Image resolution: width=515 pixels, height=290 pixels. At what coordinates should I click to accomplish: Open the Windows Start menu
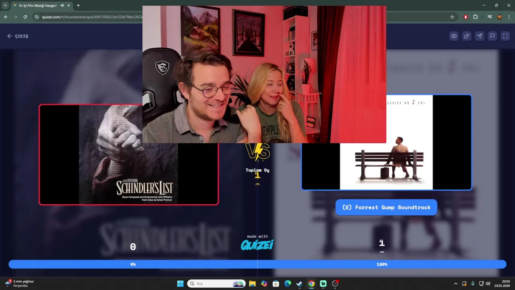coord(180,284)
